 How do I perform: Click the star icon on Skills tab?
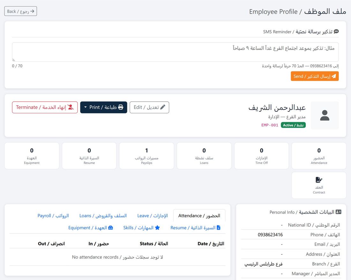[157, 227]
